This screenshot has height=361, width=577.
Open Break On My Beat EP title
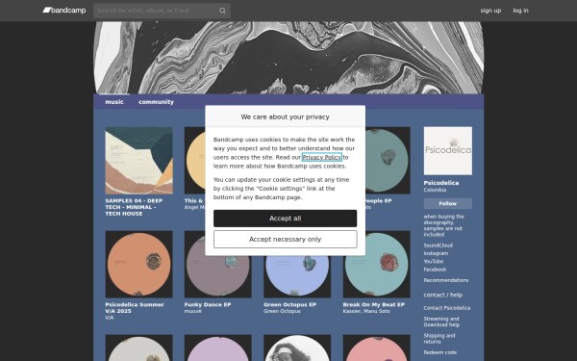[x=374, y=304]
